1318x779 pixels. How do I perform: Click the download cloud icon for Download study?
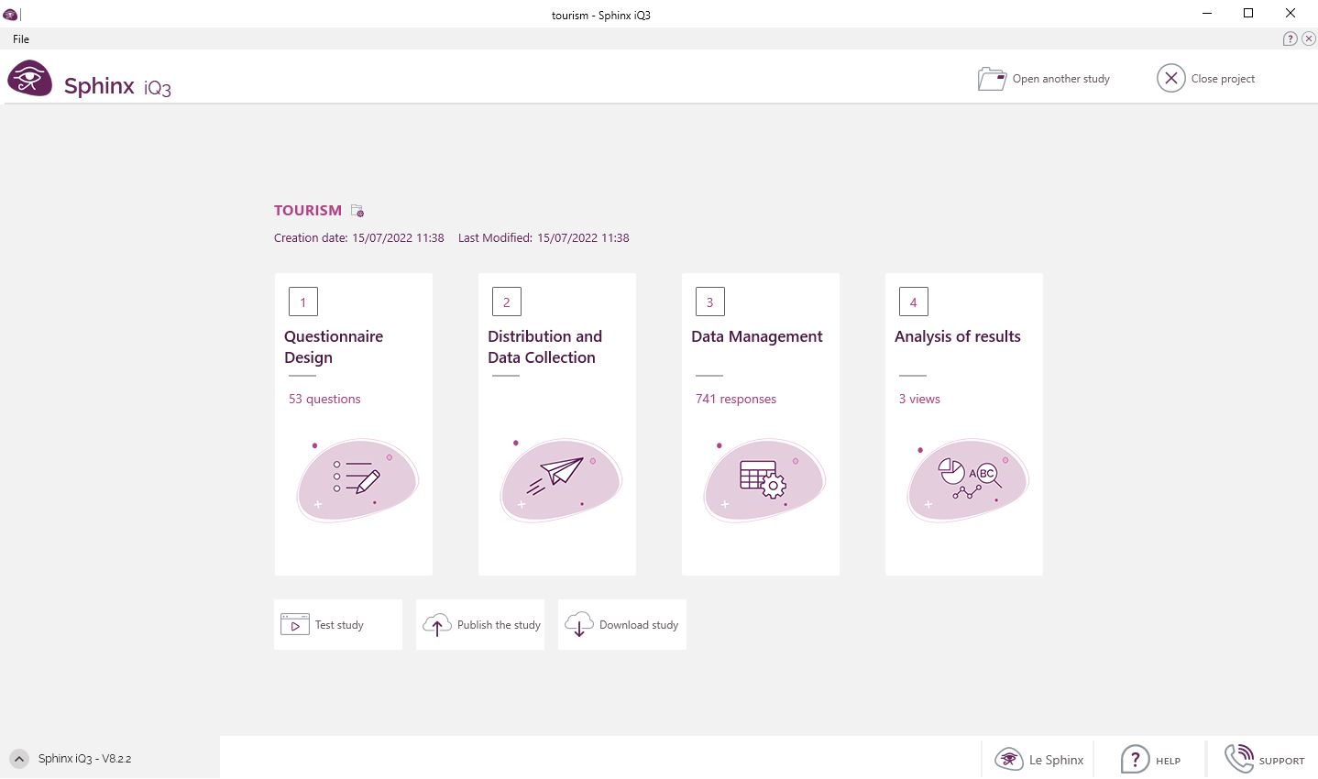[x=578, y=624]
